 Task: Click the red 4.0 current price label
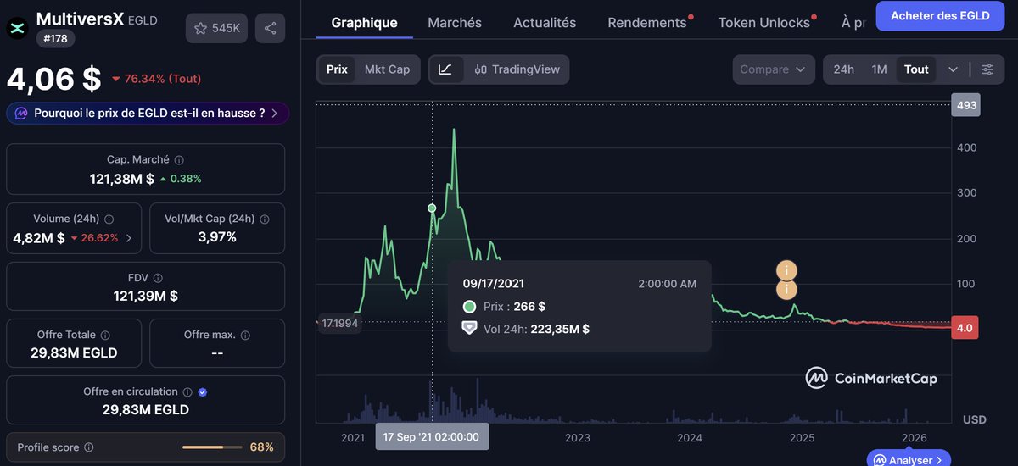coord(965,328)
